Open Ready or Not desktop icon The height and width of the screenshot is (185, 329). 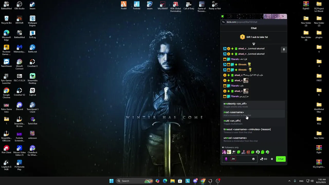215,6
